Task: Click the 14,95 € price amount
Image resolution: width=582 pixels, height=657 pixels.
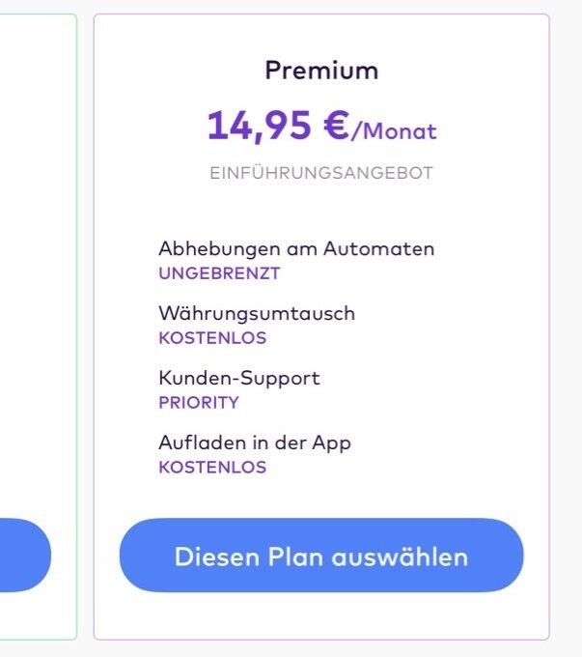Action: tap(276, 126)
